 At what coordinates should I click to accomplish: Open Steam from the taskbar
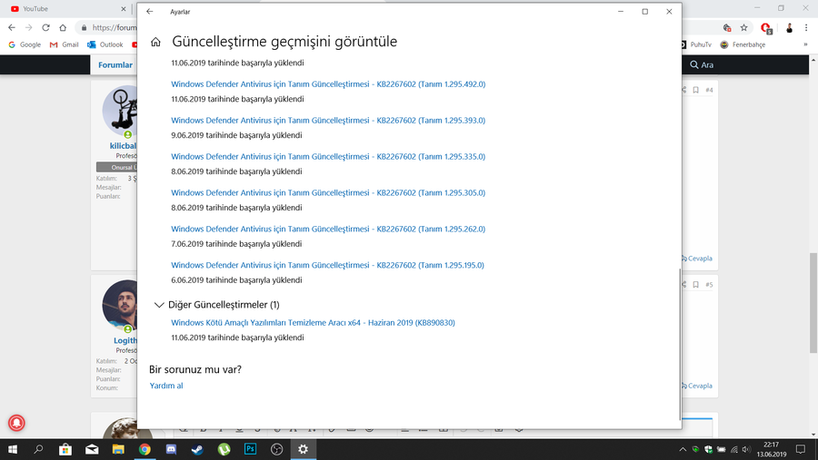pyautogui.click(x=198, y=449)
